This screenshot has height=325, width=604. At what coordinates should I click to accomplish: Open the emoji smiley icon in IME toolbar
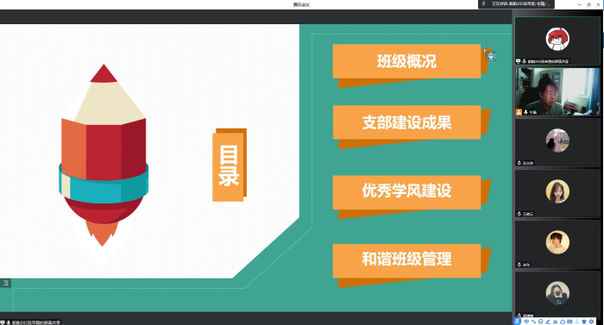(540, 322)
